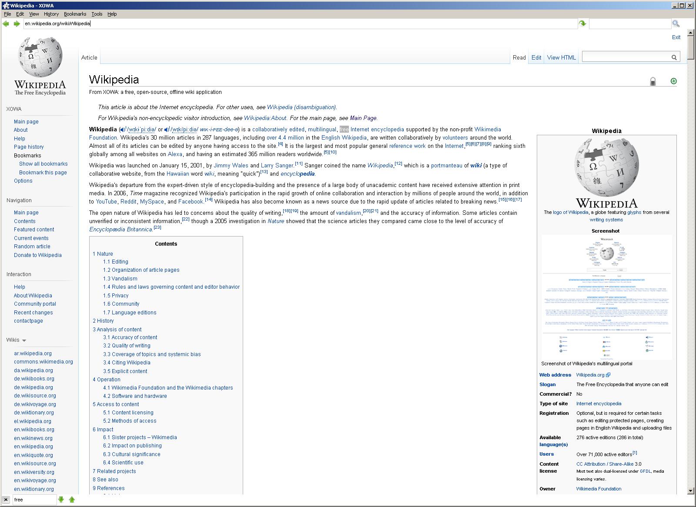This screenshot has height=507, width=696.
Task: Open Community portal link
Action: 35,304
